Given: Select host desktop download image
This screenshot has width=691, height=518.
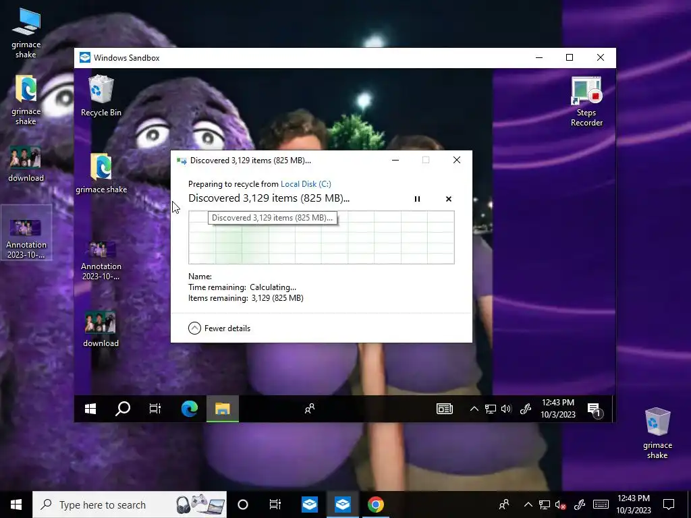Looking at the screenshot, I should 26,164.
